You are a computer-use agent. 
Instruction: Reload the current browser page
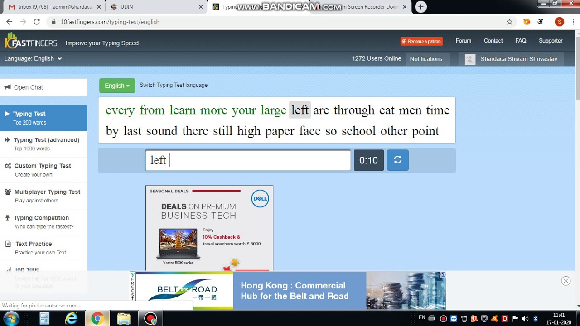click(x=37, y=22)
